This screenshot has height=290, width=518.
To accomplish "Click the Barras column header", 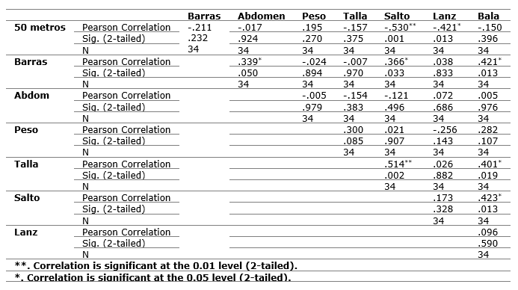I will (x=204, y=16).
